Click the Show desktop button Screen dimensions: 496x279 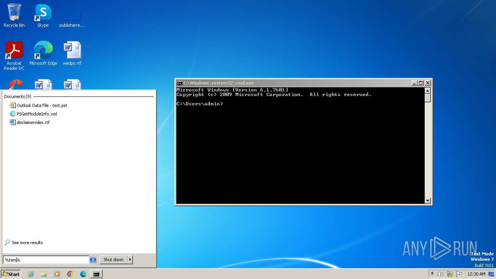[x=491, y=274]
